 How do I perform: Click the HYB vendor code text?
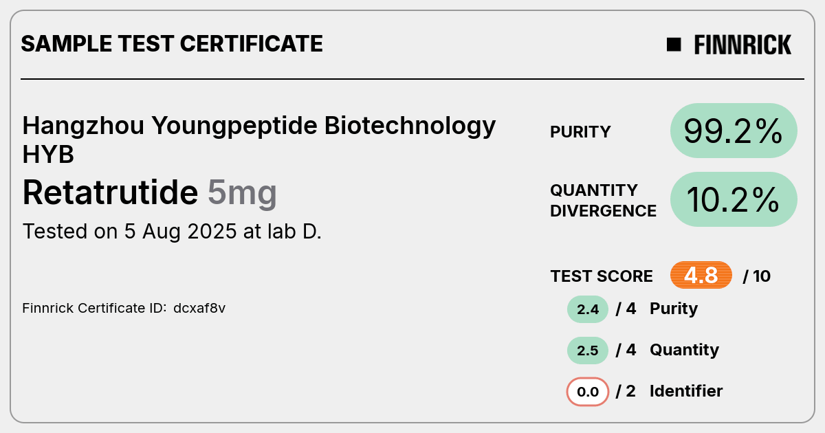[x=48, y=155]
